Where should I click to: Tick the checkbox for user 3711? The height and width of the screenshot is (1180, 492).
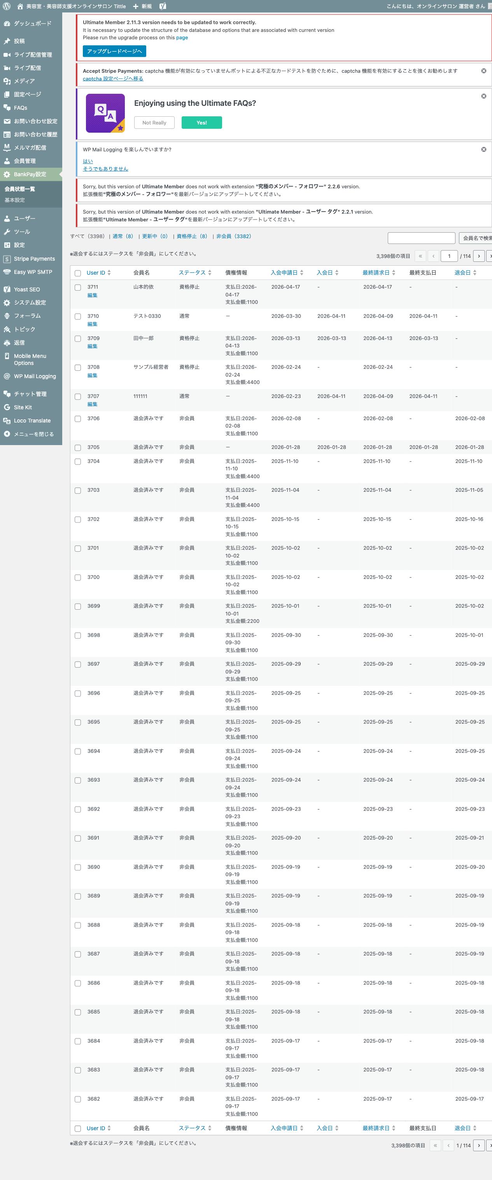(x=78, y=288)
